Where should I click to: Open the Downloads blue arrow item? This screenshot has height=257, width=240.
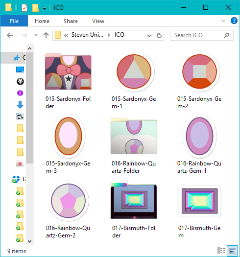click(20, 105)
